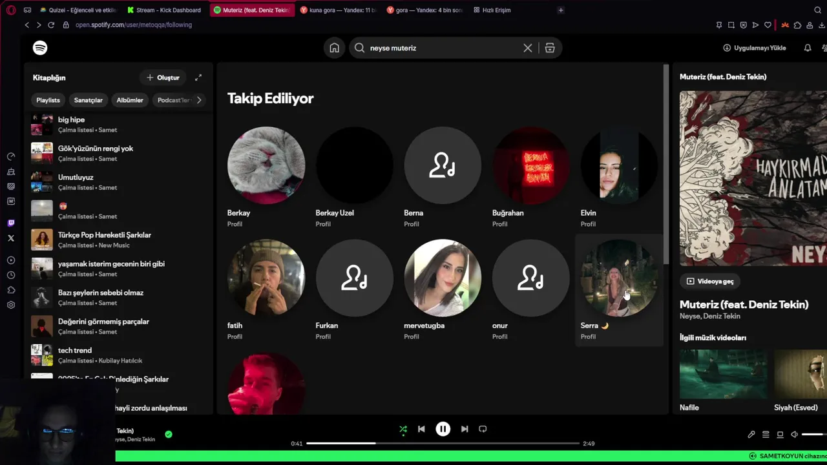
Task: Open yaşamak isterim gecenin biri gibi playlist
Action: point(119,269)
